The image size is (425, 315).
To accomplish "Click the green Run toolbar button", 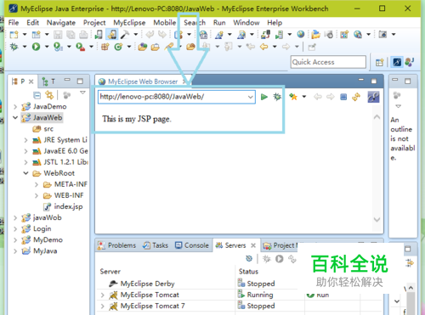I will pos(36,47).
